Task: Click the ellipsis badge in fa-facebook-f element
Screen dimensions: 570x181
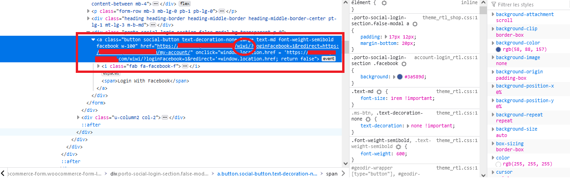Action: click(x=185, y=66)
